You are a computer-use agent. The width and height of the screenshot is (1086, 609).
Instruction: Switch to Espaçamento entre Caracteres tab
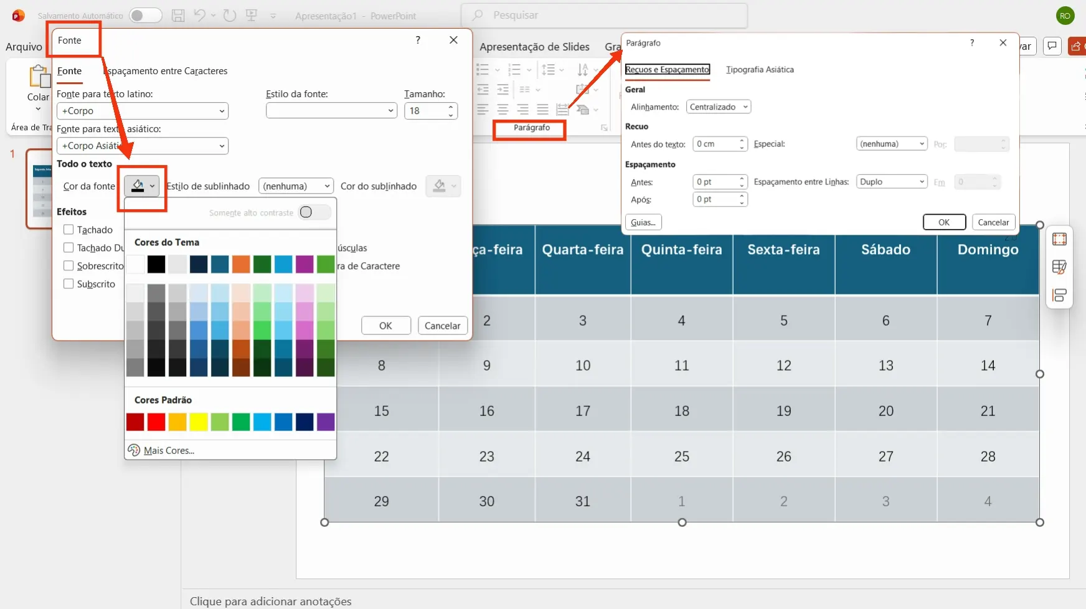click(x=166, y=71)
